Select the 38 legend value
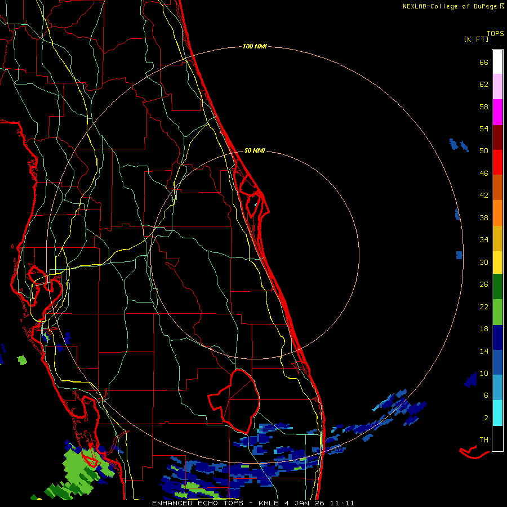The width and height of the screenshot is (507, 507). (x=484, y=217)
